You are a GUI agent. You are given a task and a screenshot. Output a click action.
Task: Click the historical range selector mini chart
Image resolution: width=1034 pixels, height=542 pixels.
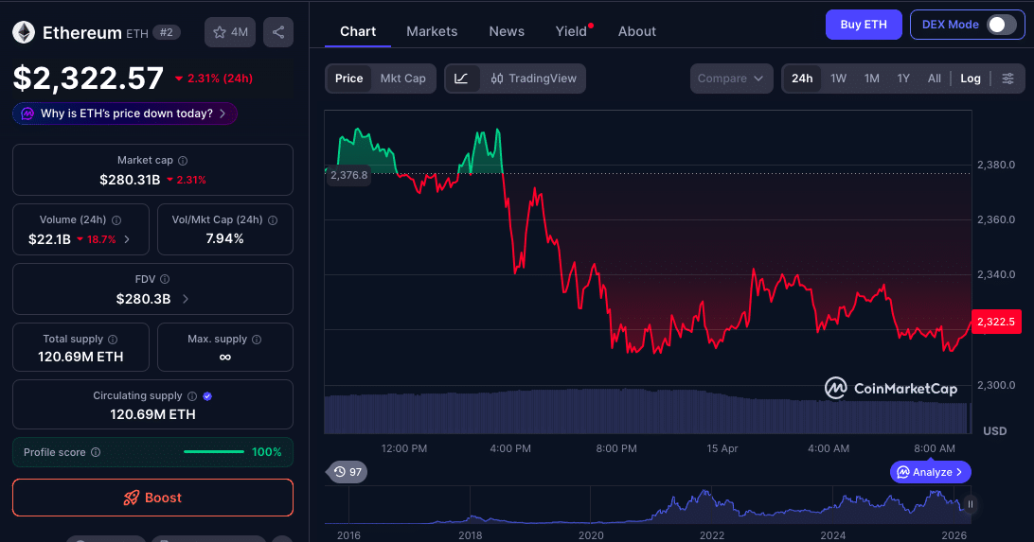648,505
